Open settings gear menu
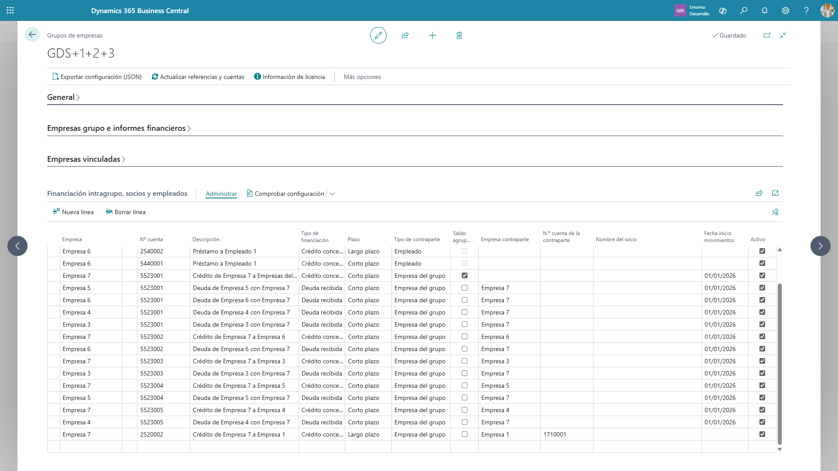This screenshot has height=471, width=838. 786,10
